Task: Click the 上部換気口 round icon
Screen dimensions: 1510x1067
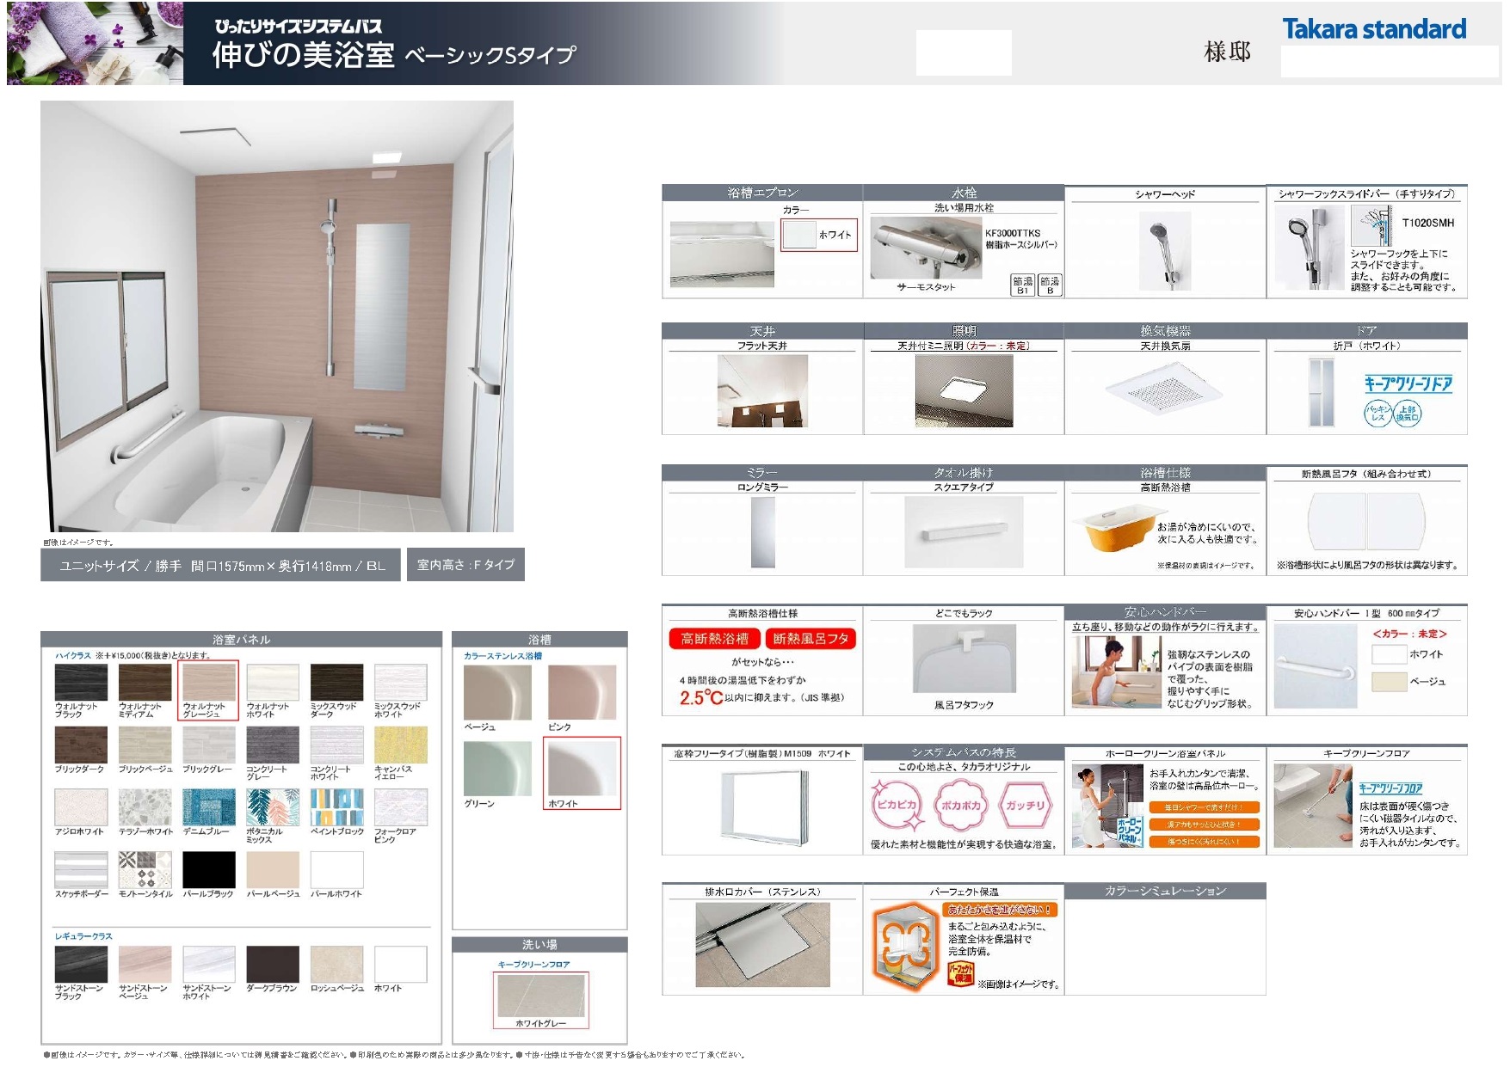Action: (1408, 414)
